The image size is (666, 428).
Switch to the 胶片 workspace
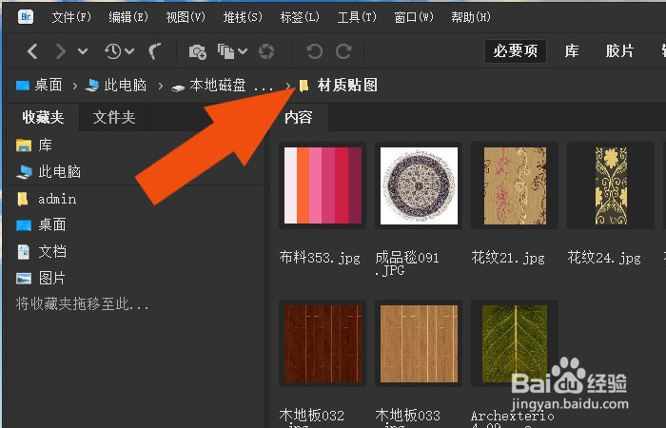(619, 51)
